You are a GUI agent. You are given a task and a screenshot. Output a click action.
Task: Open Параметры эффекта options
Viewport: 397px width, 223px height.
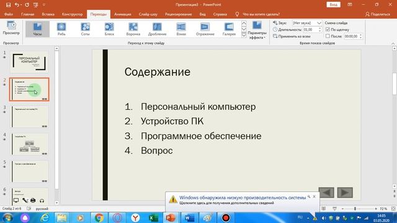[257, 30]
